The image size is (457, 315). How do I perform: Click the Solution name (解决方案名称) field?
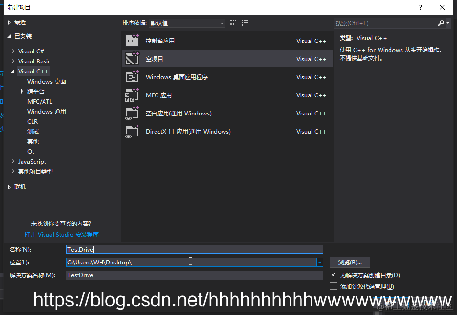[194, 275]
